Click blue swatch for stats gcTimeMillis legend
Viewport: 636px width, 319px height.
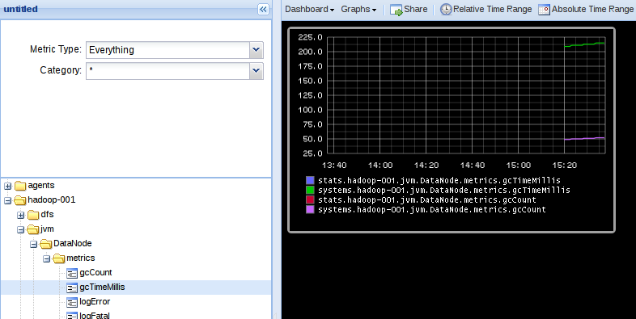click(x=310, y=181)
